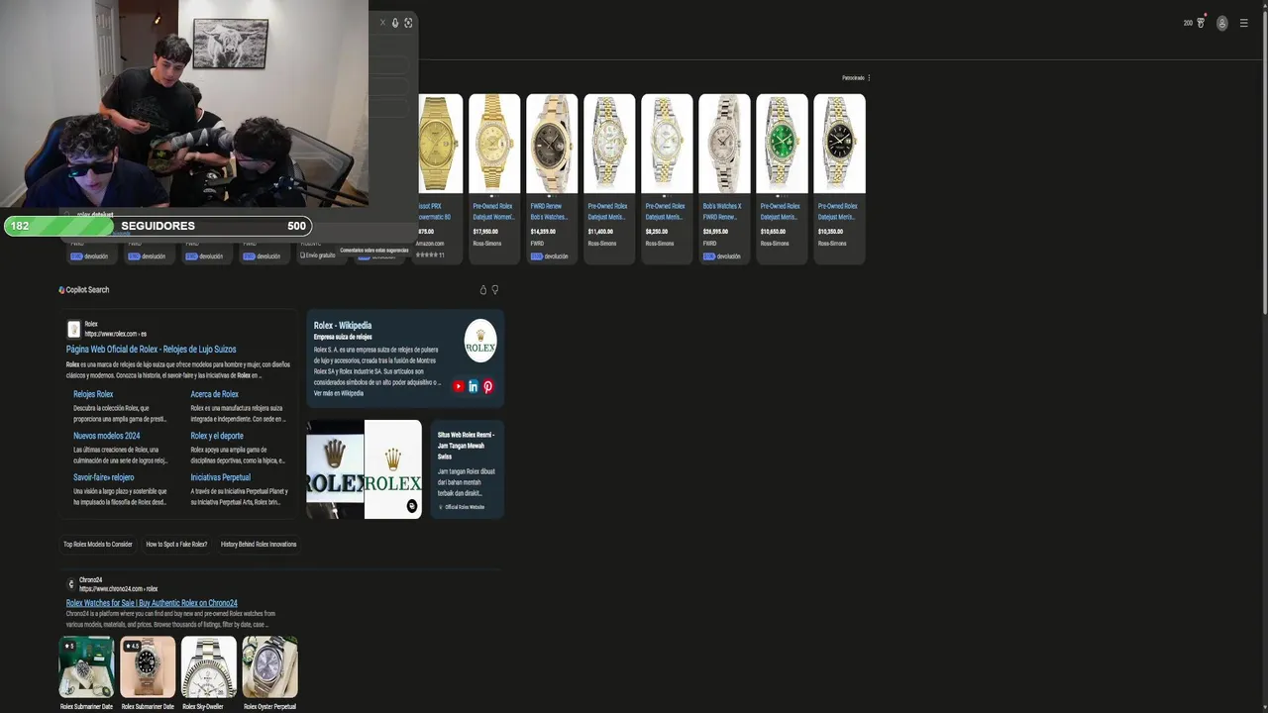Click the vertical page scrollbar
The image size is (1268, 713).
(1263, 163)
